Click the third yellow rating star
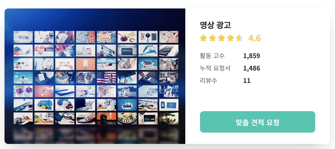The height and width of the screenshot is (149, 335). [x=221, y=38]
